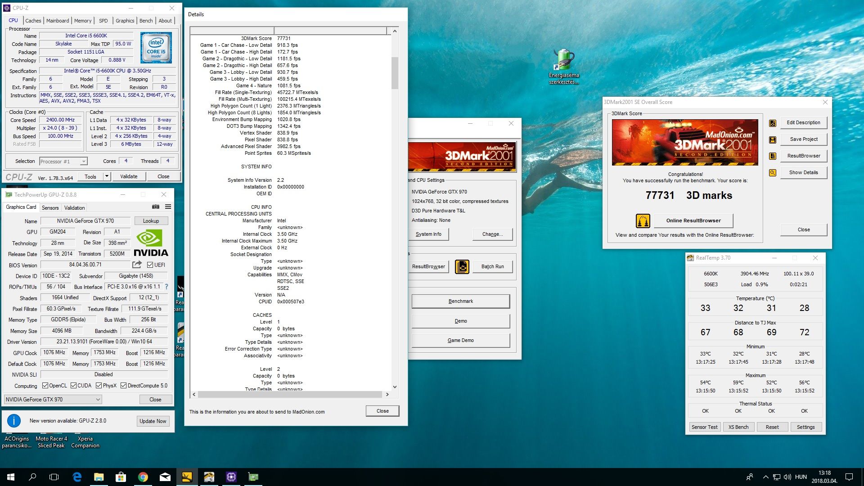This screenshot has width=864, height=486.
Task: Open the Tools dropdown arrow in CPU-Z
Action: 107,176
